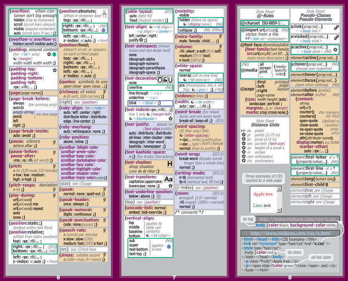The height and width of the screenshot is (281, 348).
Task: Click the ear icon beside play-during
Action: coord(54,195)
